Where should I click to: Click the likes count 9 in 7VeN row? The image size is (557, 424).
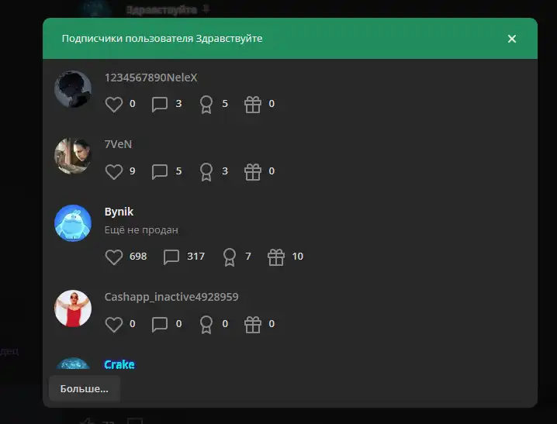(x=132, y=171)
